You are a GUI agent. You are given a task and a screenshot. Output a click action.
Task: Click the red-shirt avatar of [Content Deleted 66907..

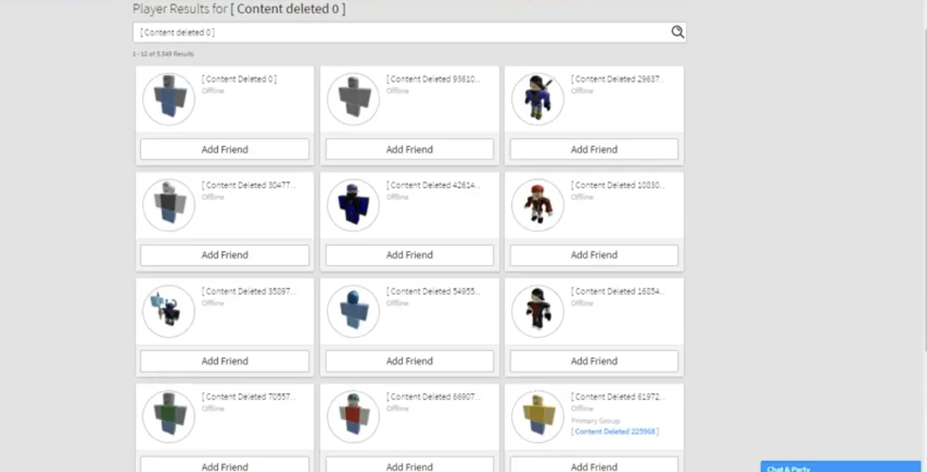(x=353, y=416)
